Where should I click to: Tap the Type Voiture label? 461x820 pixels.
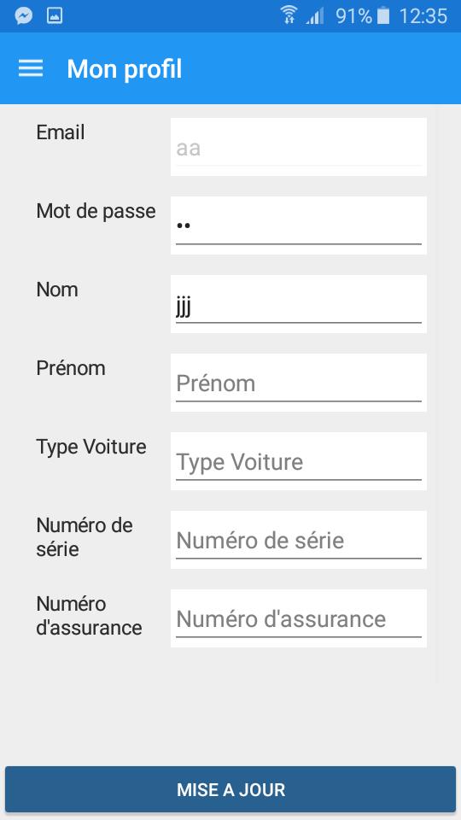pos(91,447)
